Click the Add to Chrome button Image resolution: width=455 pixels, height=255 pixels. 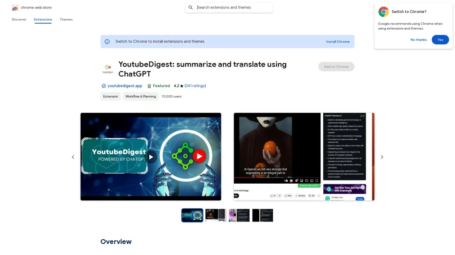tap(336, 67)
